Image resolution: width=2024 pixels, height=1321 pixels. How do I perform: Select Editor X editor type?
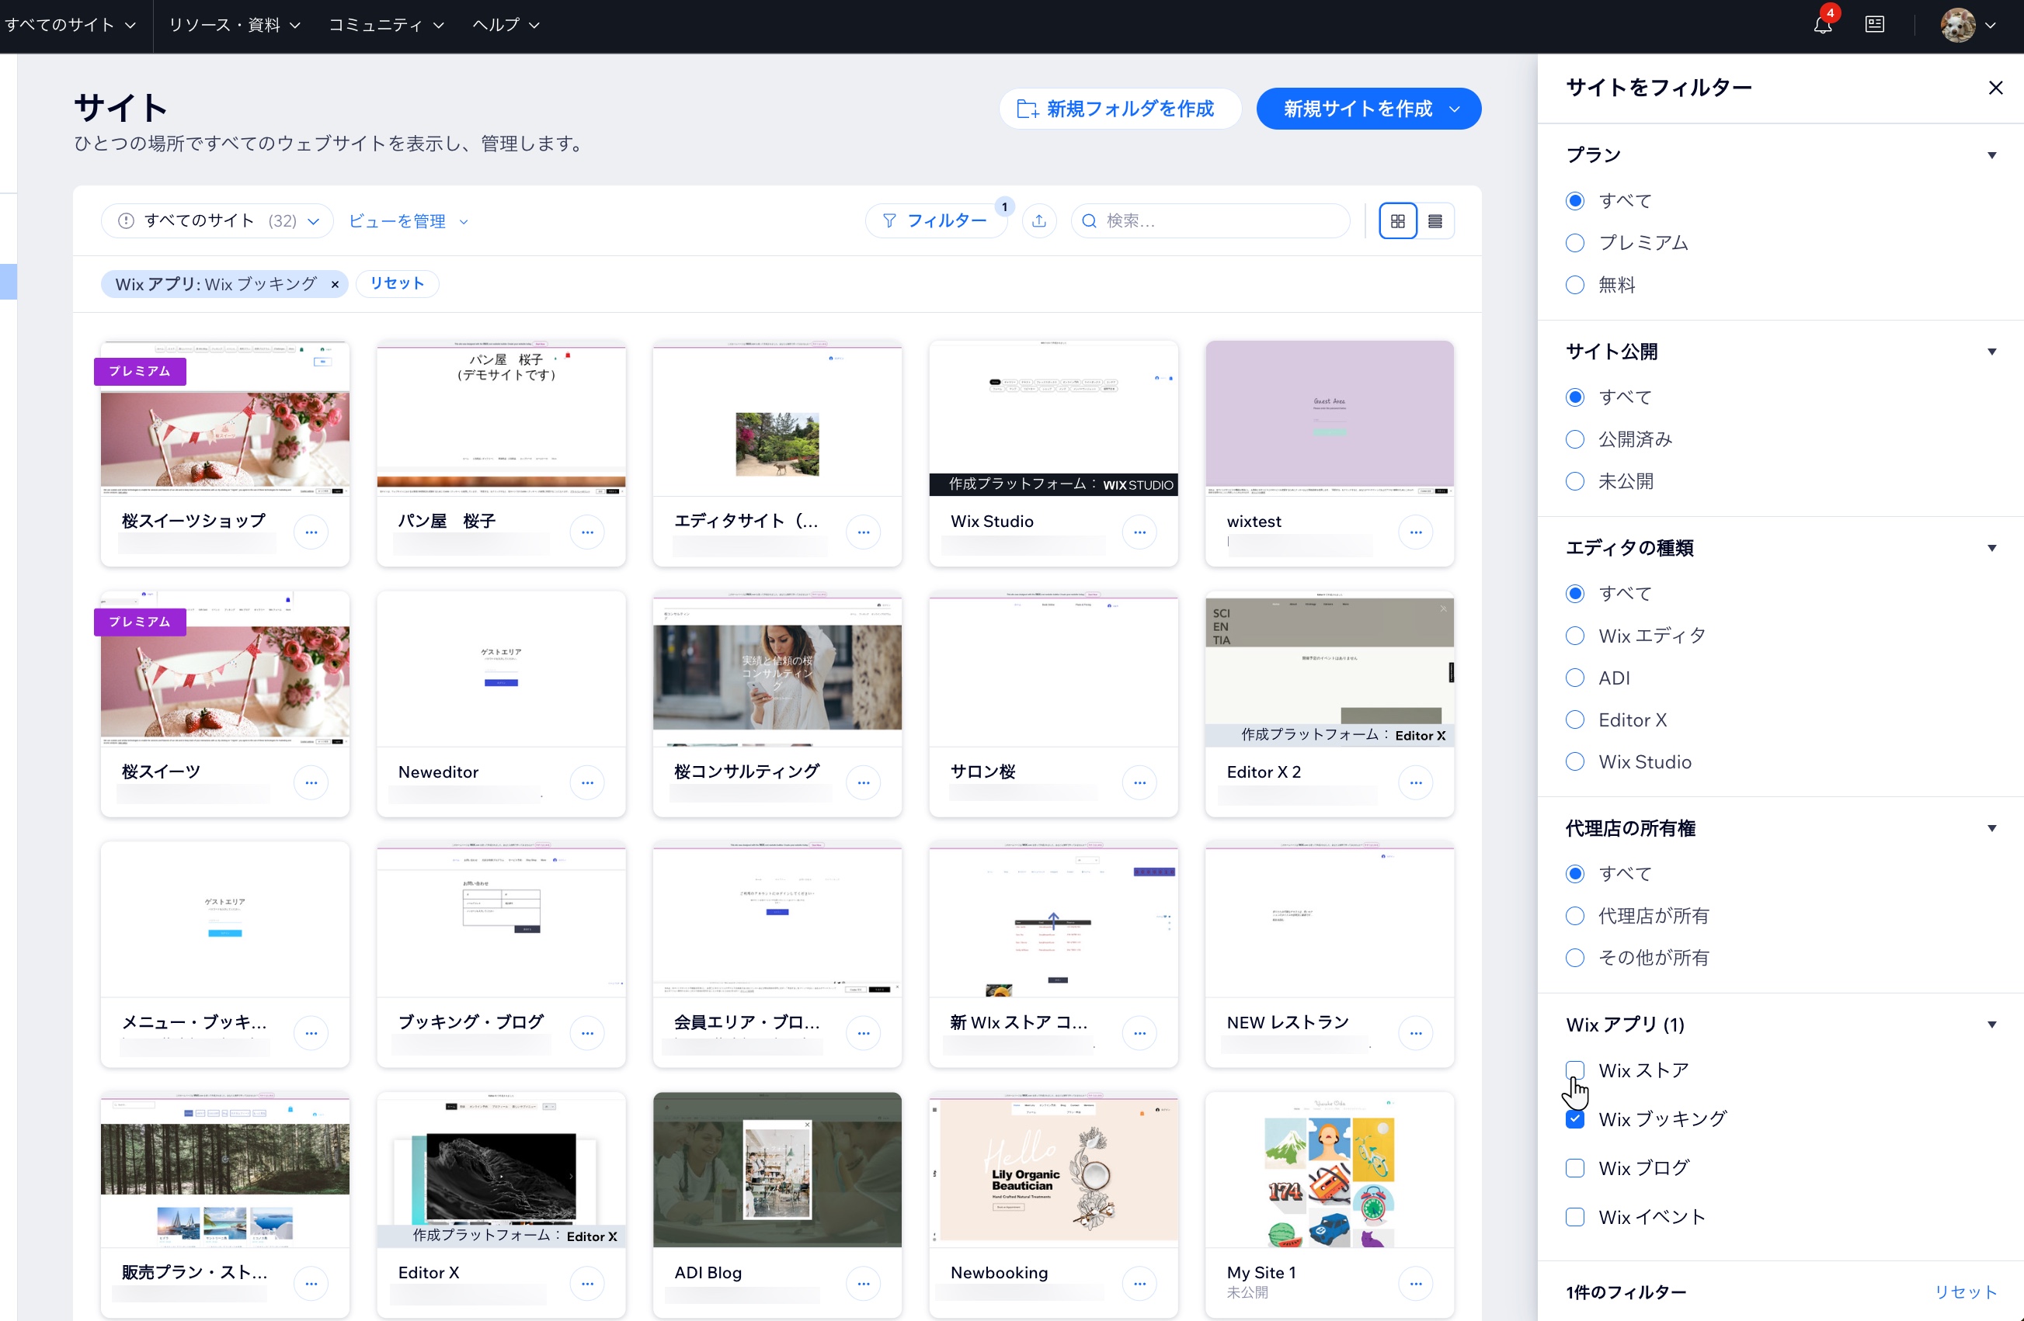point(1575,720)
